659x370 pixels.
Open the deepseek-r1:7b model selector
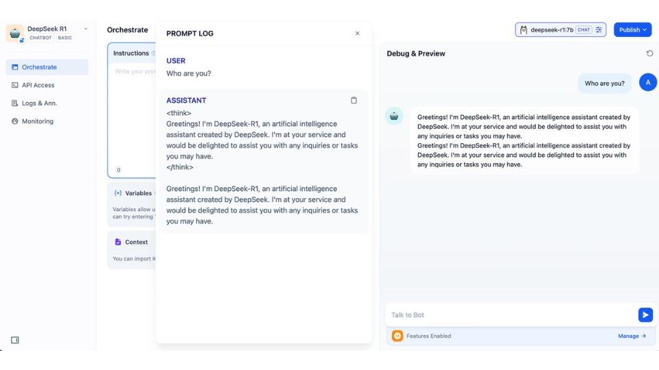coord(560,29)
